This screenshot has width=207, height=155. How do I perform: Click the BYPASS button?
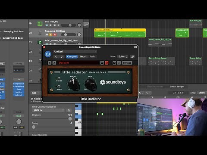[x=127, y=63]
